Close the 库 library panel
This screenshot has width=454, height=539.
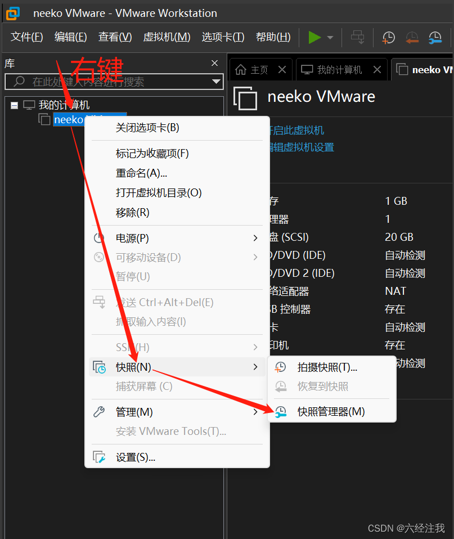(214, 63)
